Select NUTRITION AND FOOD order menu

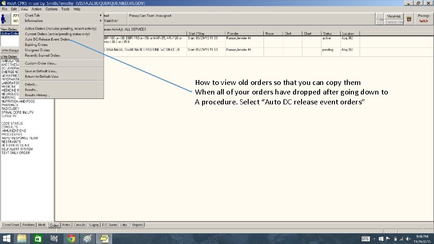coord(18,102)
